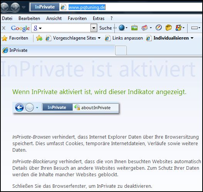
Task: Go back with the Back arrow button
Action: (x=5, y=7)
